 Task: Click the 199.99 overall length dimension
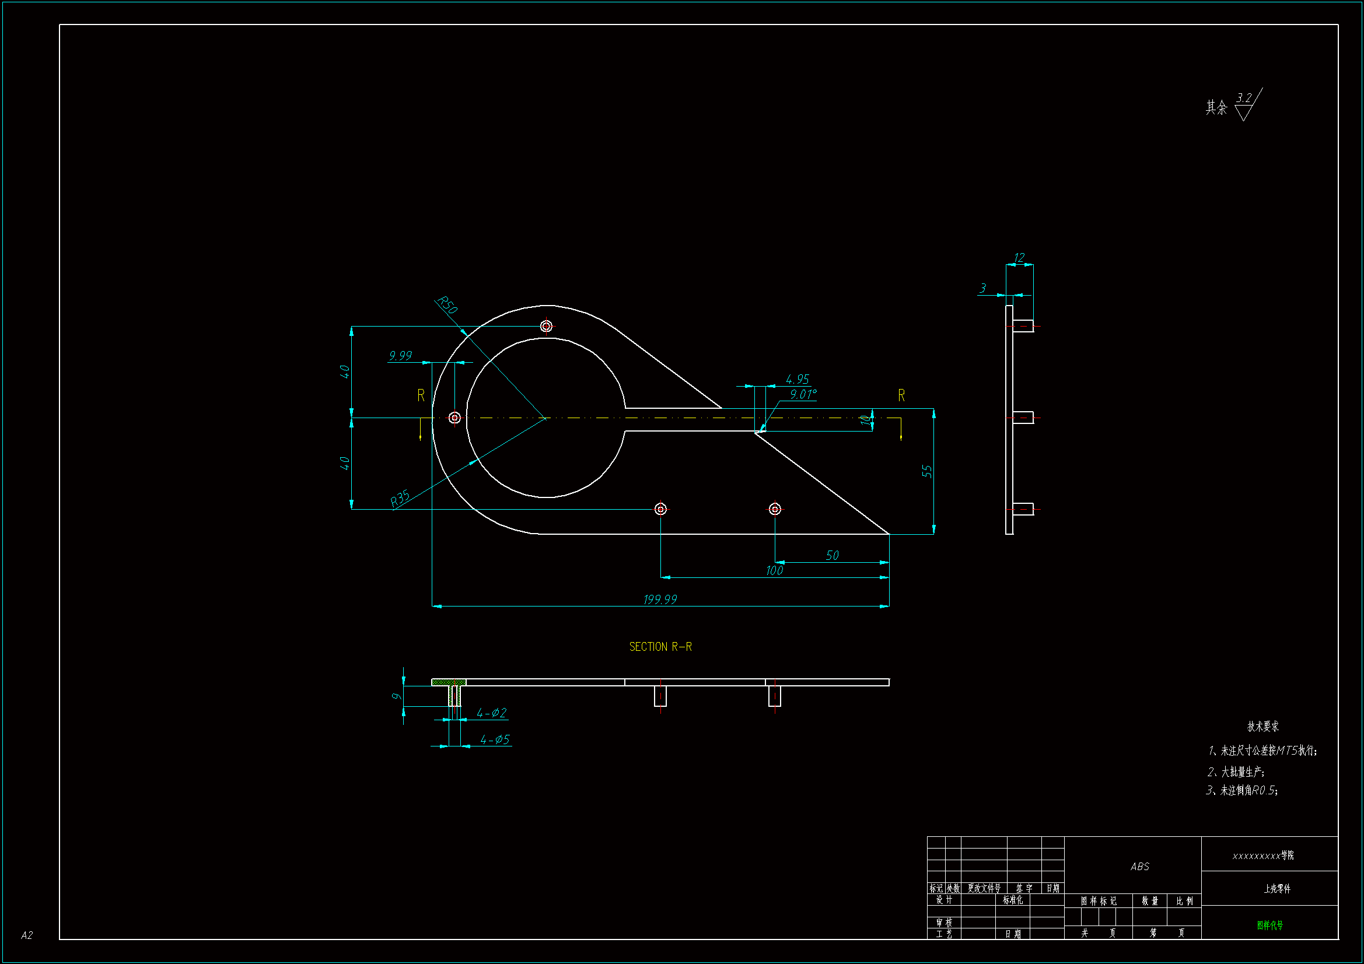tap(660, 600)
